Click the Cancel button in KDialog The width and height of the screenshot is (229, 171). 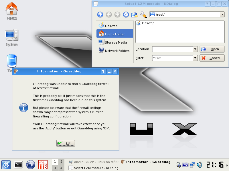pyautogui.click(x=212, y=58)
